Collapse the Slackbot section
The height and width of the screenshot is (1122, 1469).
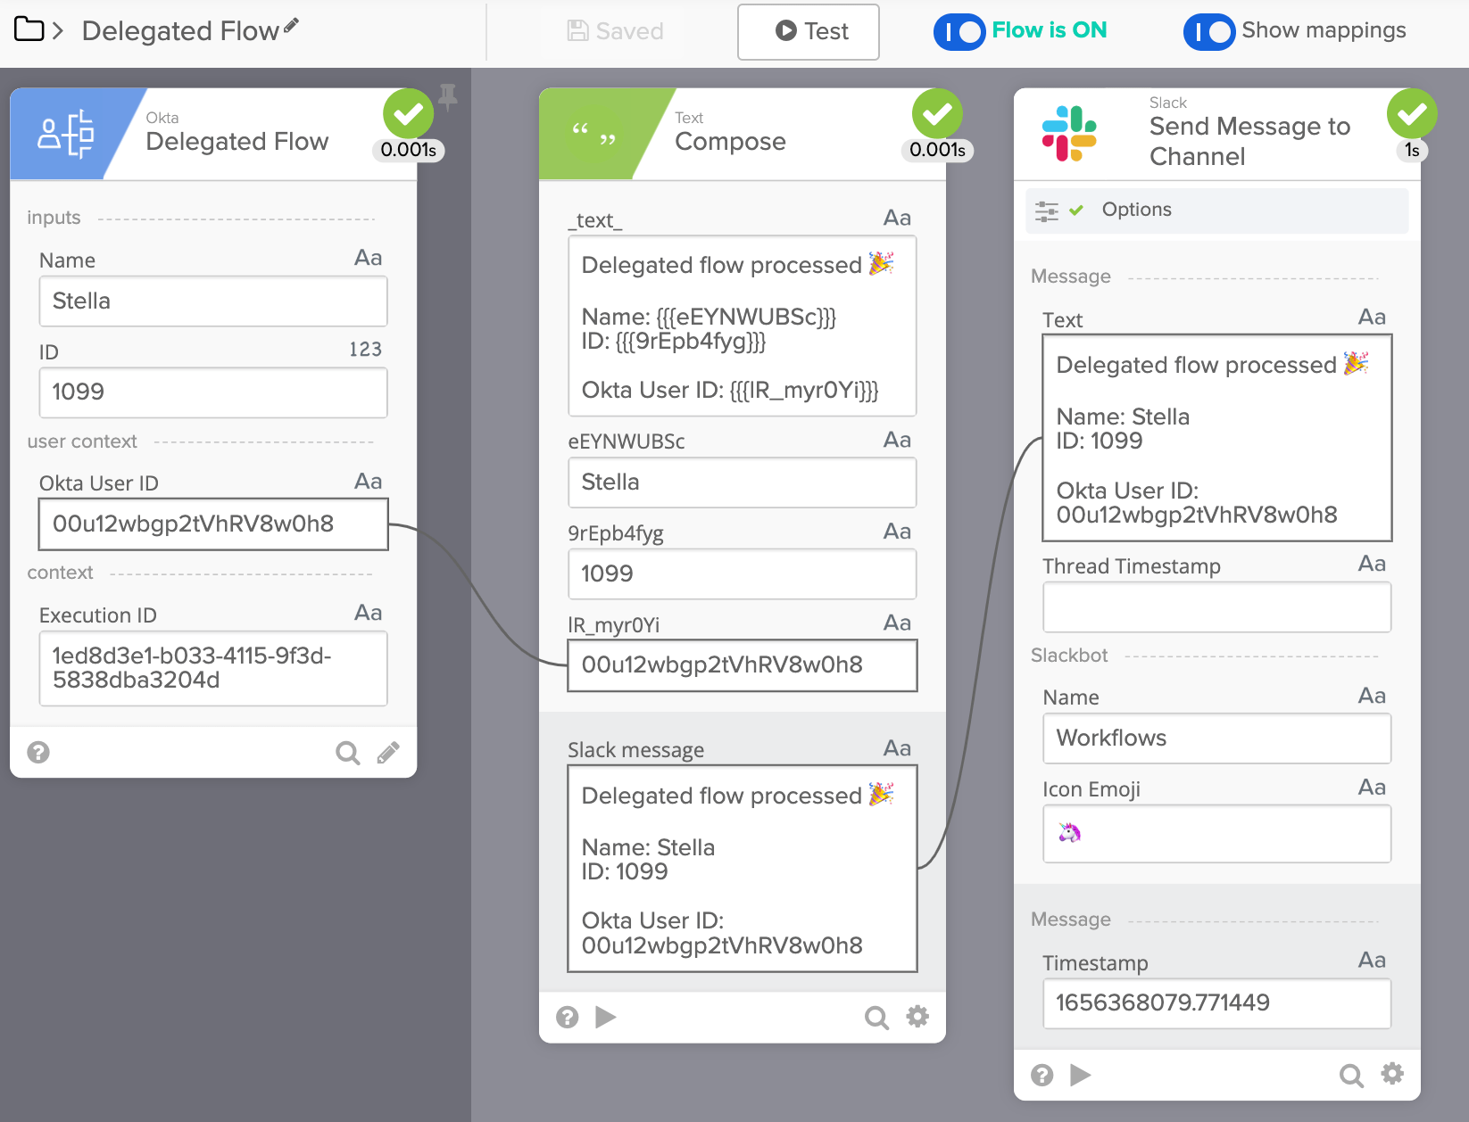[x=1069, y=656]
